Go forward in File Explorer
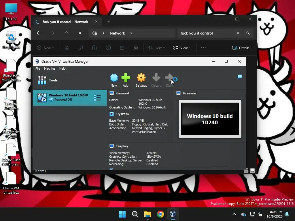 click(x=52, y=33)
